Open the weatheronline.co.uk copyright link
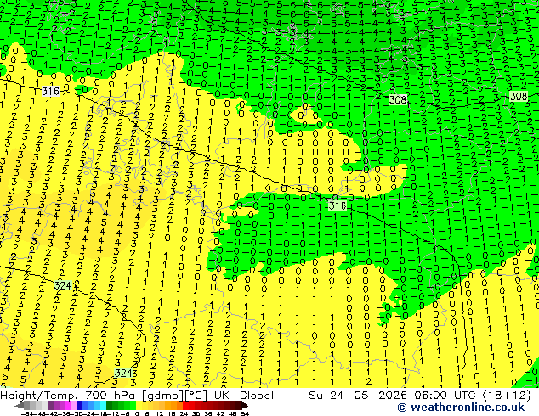This screenshot has width=539, height=416. 461,408
